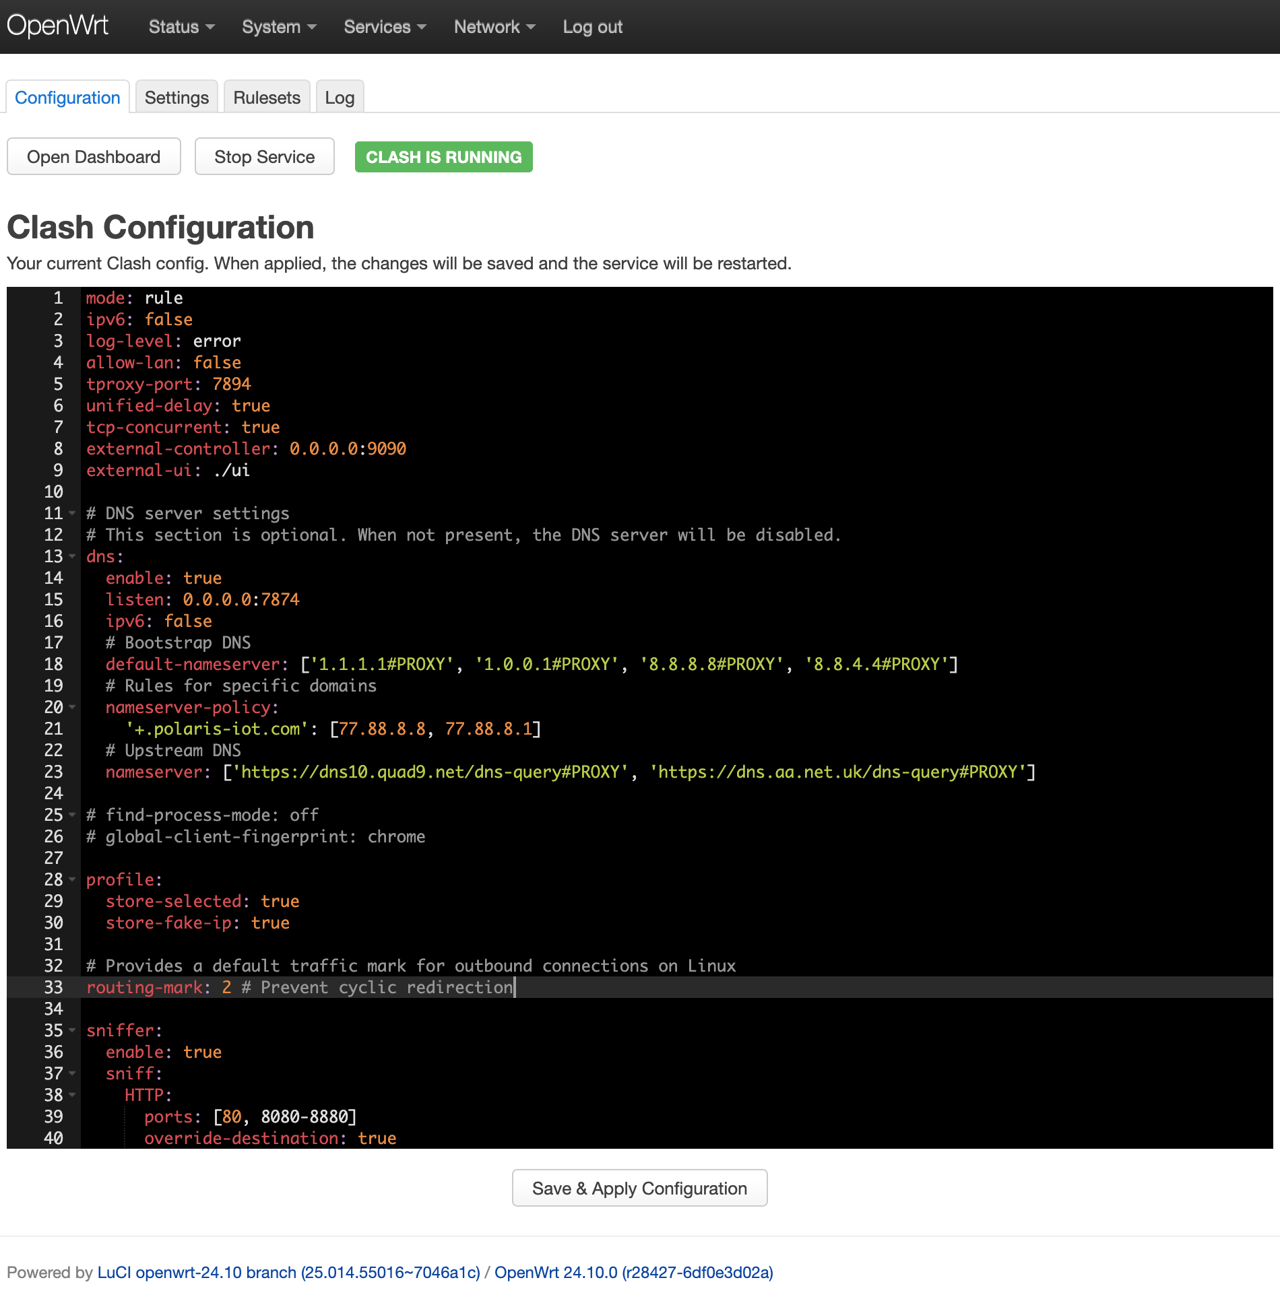The width and height of the screenshot is (1280, 1307).
Task: Open the System dropdown menu
Action: click(x=279, y=27)
